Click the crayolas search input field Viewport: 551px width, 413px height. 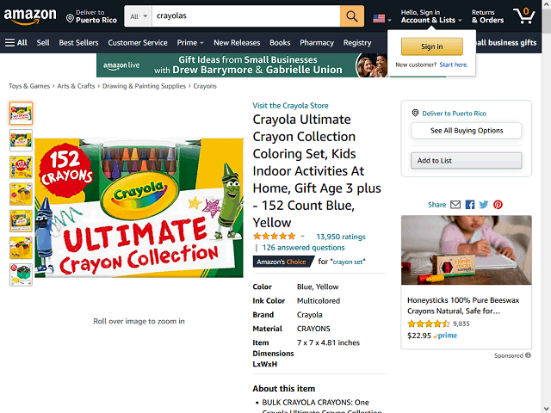246,16
